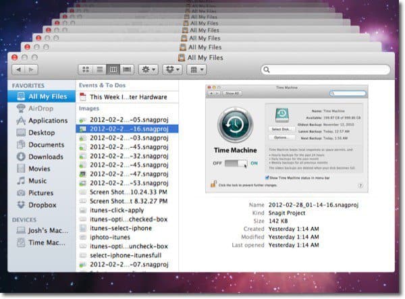This screenshot has width=405, height=299.
Task: Open Movies in the sidebar
Action: tap(42, 169)
